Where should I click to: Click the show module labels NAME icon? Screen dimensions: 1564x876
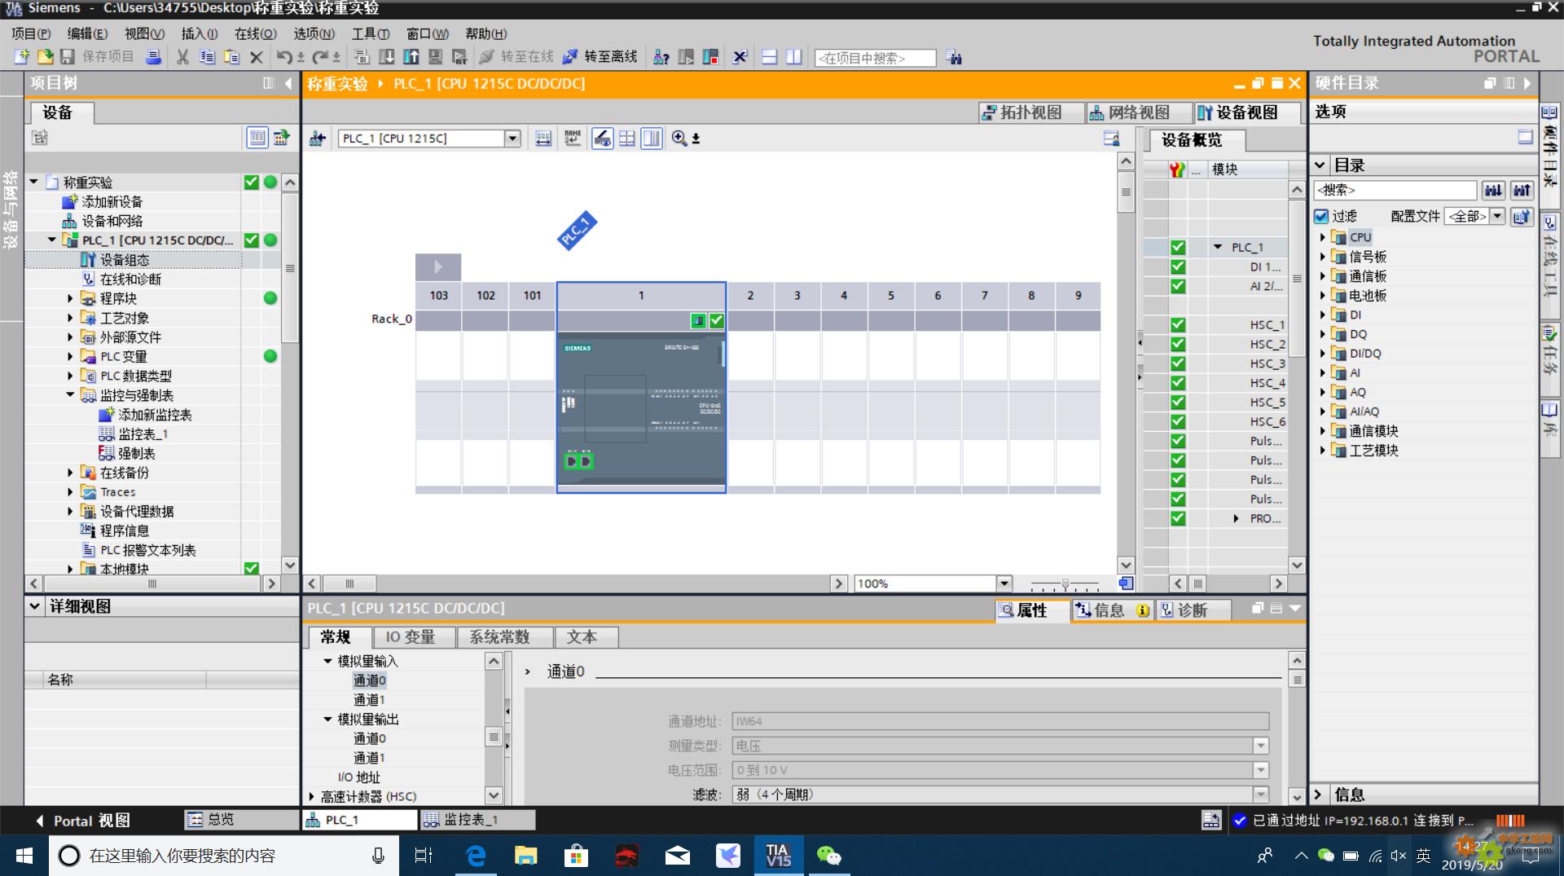[x=573, y=139]
